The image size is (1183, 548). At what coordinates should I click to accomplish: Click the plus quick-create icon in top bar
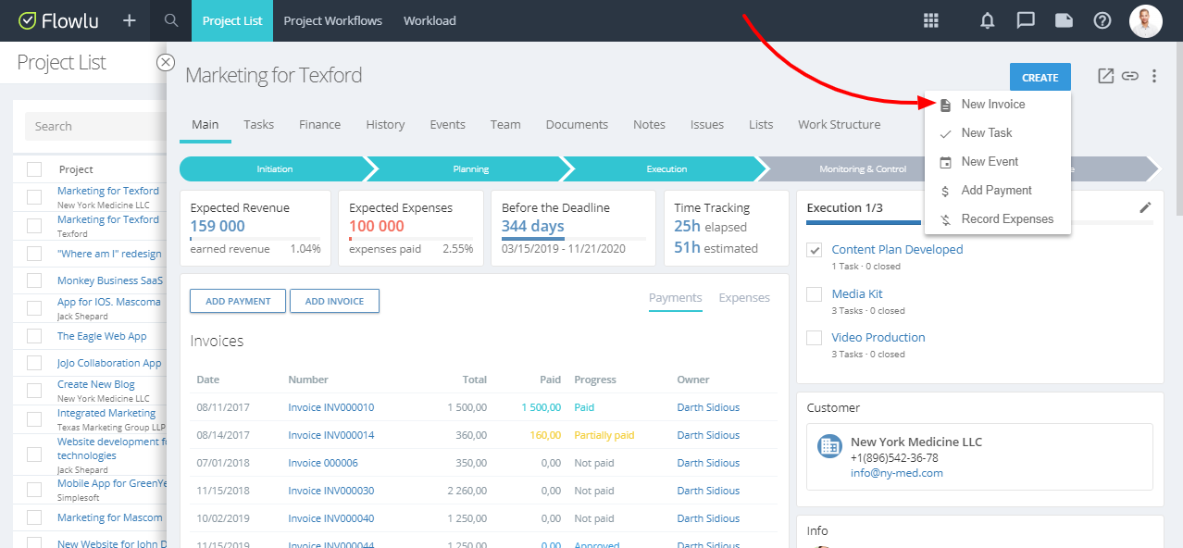(x=130, y=20)
